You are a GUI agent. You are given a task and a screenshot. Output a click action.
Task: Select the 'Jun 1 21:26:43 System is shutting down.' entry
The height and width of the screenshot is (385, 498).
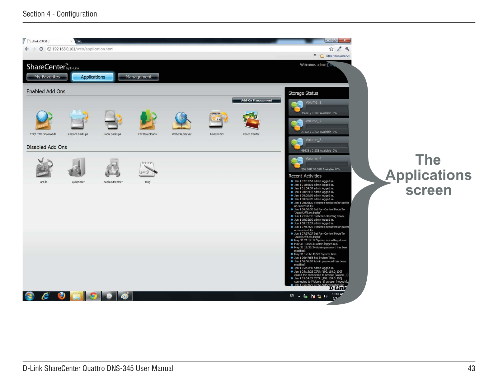click(x=319, y=216)
